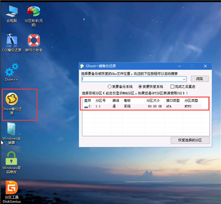Screen dimensions: 221x204
Task: Select the 1:1 partition number cell
Action: [x=98, y=107]
